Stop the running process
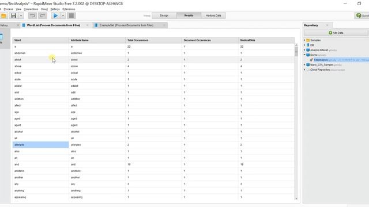This screenshot has width=369, height=207. pyautogui.click(x=71, y=16)
